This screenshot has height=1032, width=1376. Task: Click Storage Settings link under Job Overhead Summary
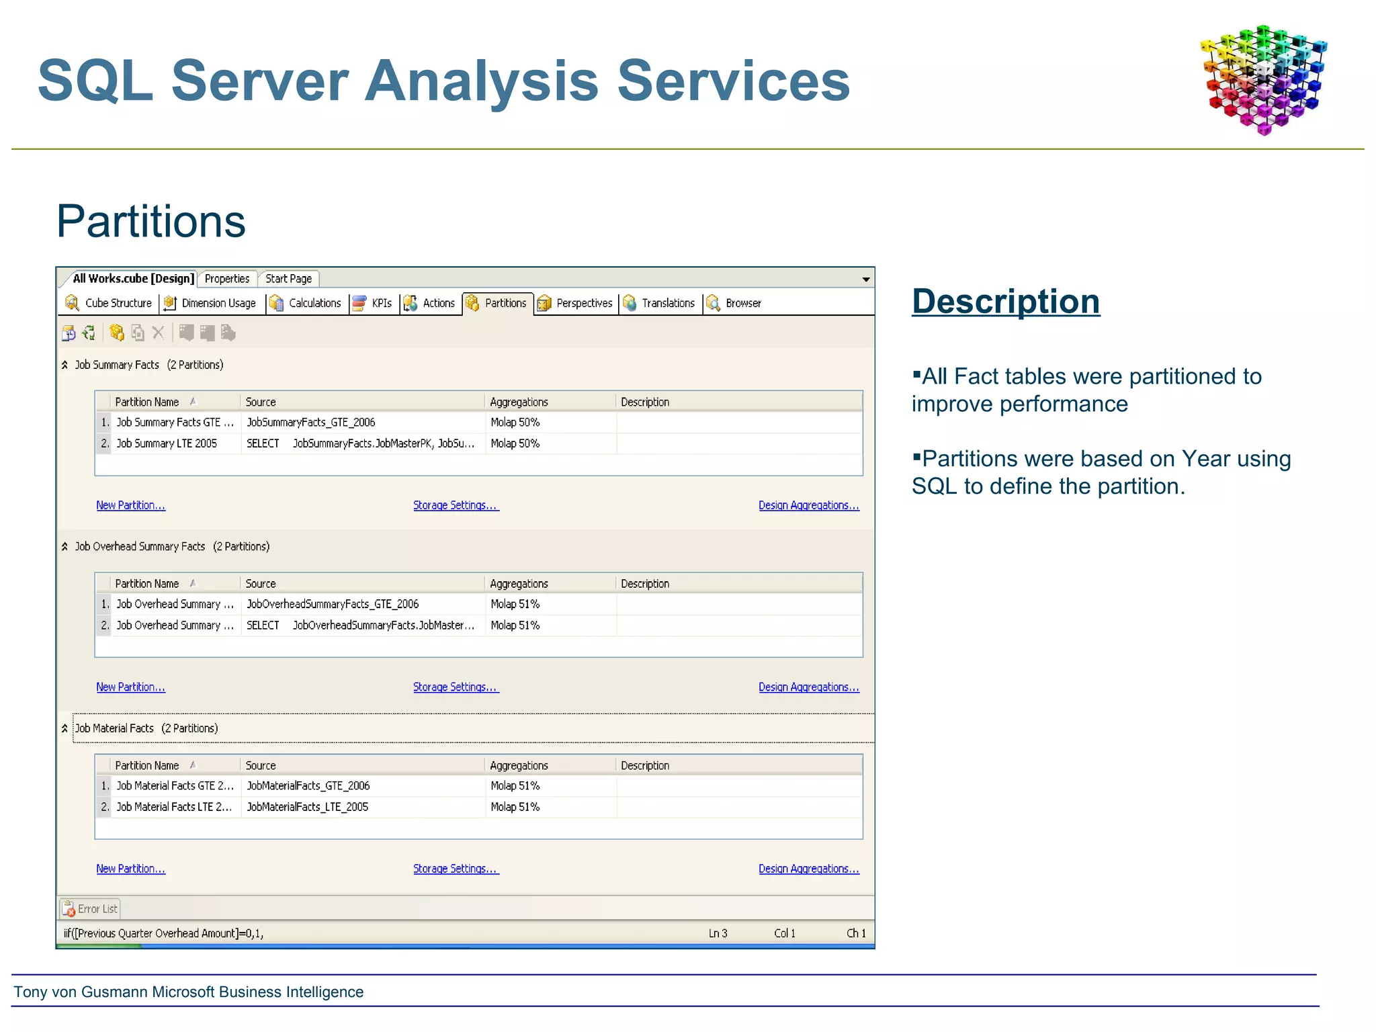click(x=456, y=687)
